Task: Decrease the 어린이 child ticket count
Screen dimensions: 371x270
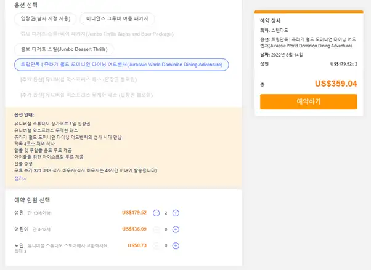Action: [x=156, y=229]
